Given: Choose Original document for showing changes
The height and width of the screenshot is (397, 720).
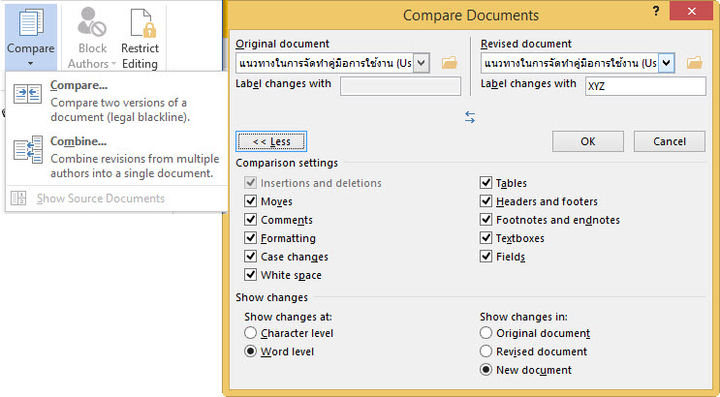Looking at the screenshot, I should (x=486, y=333).
